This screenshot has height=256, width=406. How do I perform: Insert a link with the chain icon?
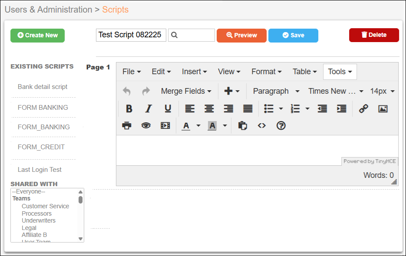(363, 109)
